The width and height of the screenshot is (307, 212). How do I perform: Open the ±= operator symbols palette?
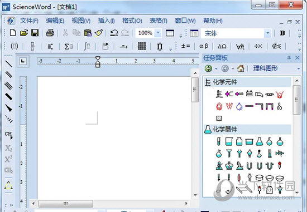[185, 46]
